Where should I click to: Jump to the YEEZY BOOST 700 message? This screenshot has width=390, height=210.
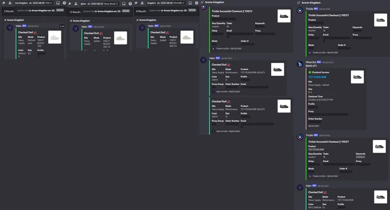click(62, 26)
